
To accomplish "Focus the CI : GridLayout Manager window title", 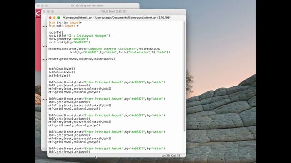I will [x=87, y=5].
